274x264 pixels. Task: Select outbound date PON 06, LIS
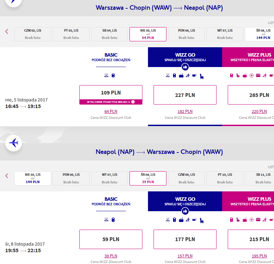[x=187, y=34]
